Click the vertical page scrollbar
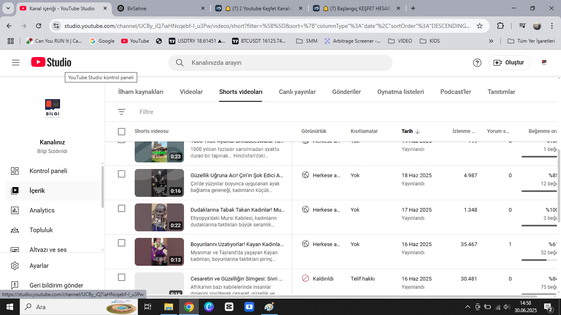 [559, 185]
